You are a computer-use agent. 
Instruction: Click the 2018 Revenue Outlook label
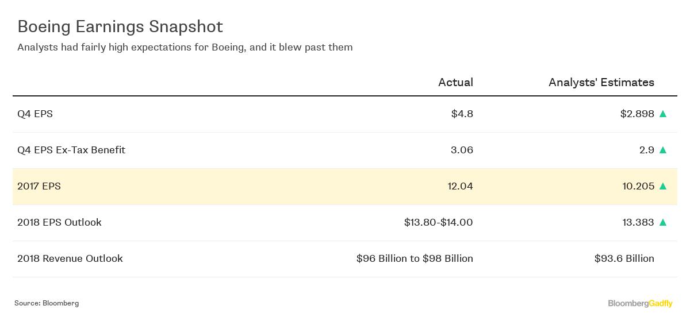pyautogui.click(x=70, y=258)
